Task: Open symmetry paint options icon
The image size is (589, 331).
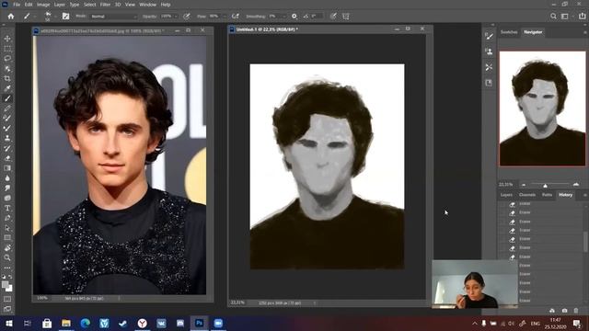Action: pos(346,17)
